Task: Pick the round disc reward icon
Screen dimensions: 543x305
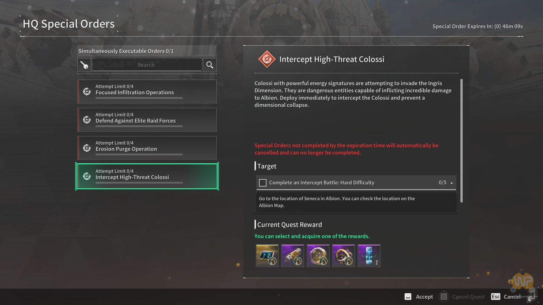Action: point(318,256)
